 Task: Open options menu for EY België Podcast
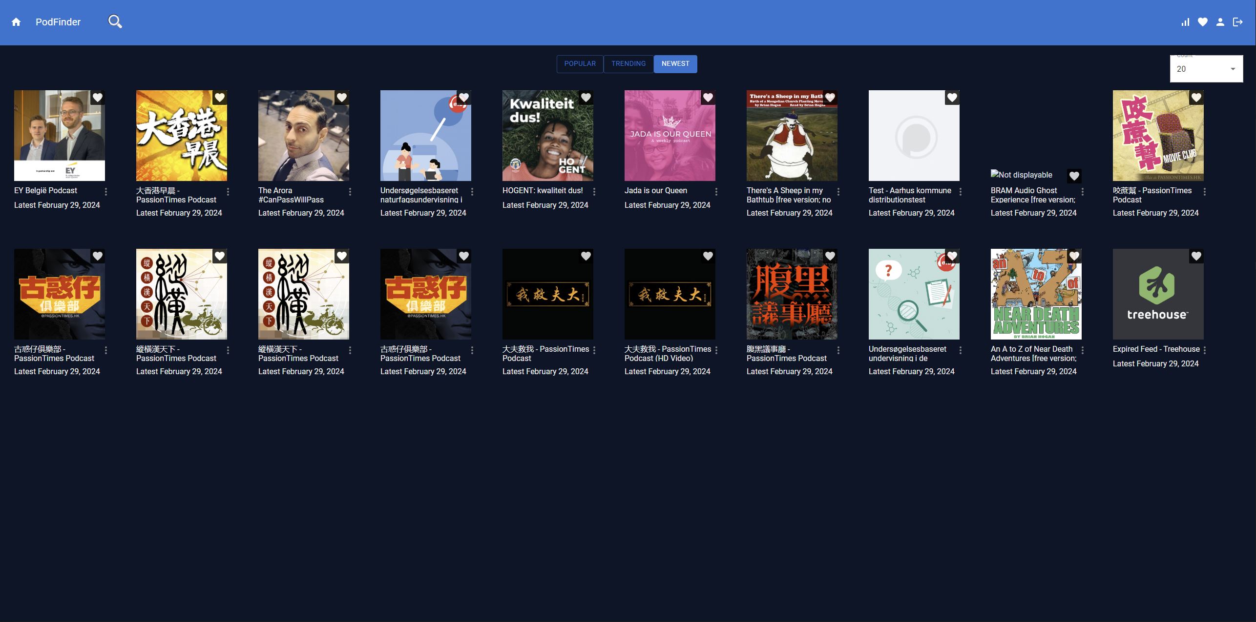106,192
